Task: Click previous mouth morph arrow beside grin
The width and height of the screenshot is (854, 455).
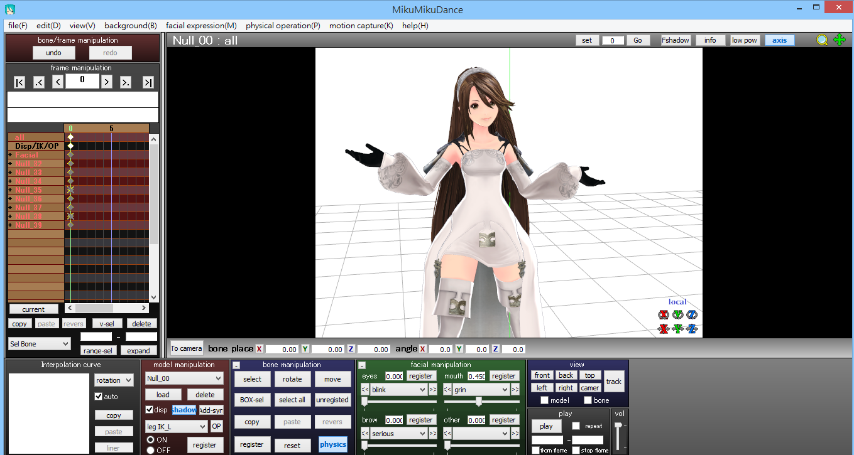Action: point(447,390)
